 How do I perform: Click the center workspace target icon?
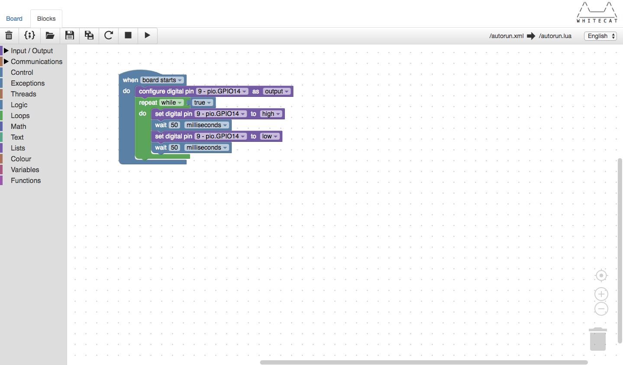pos(601,275)
